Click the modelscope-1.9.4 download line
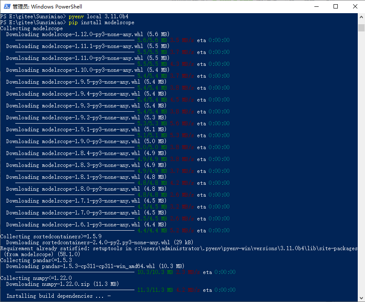The image size is (365, 302). (86, 94)
